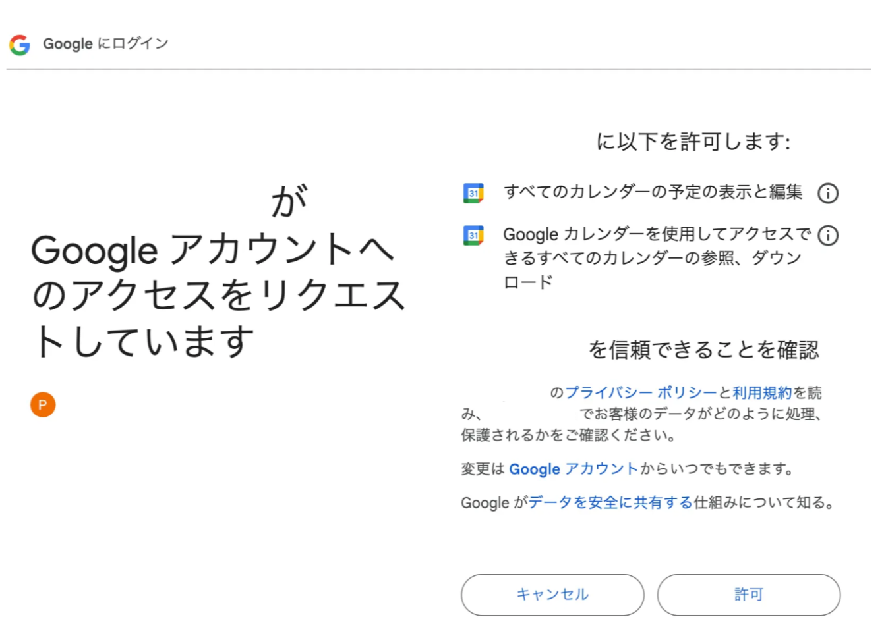
Task: Click the calendar icon beside the Google カレンダーを使用して permission
Action: click(x=473, y=235)
